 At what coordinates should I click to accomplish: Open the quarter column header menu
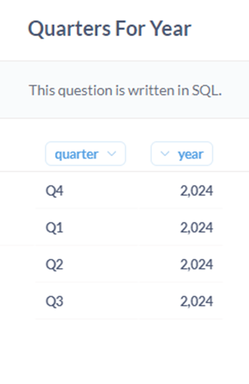[x=85, y=154]
